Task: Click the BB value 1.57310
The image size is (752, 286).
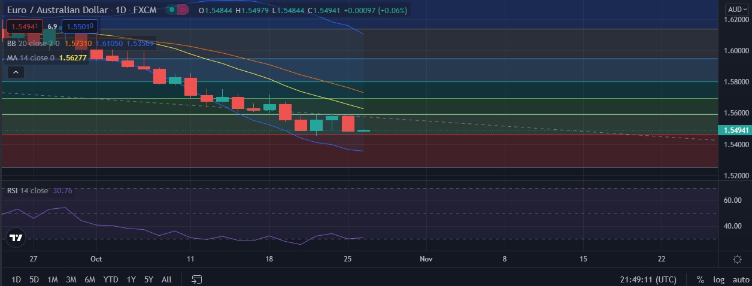Action: point(78,44)
